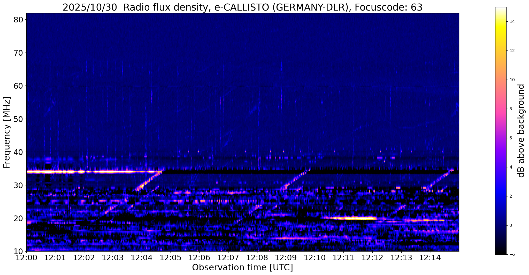
Task: Click the 'Frequency [MHz]' axis label
Action: tap(7, 132)
